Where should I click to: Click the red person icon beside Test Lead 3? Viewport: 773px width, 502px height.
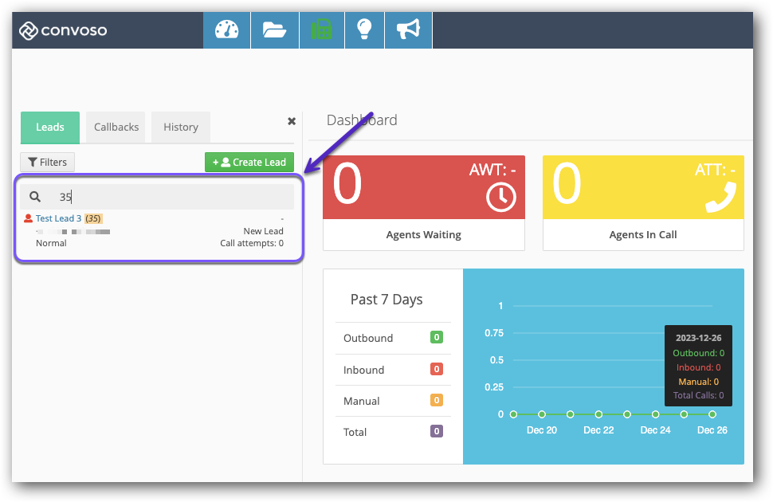tap(29, 218)
